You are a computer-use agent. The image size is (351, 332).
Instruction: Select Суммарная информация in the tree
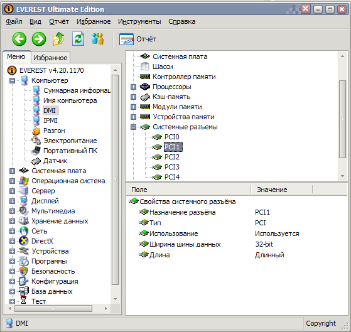coord(77,90)
